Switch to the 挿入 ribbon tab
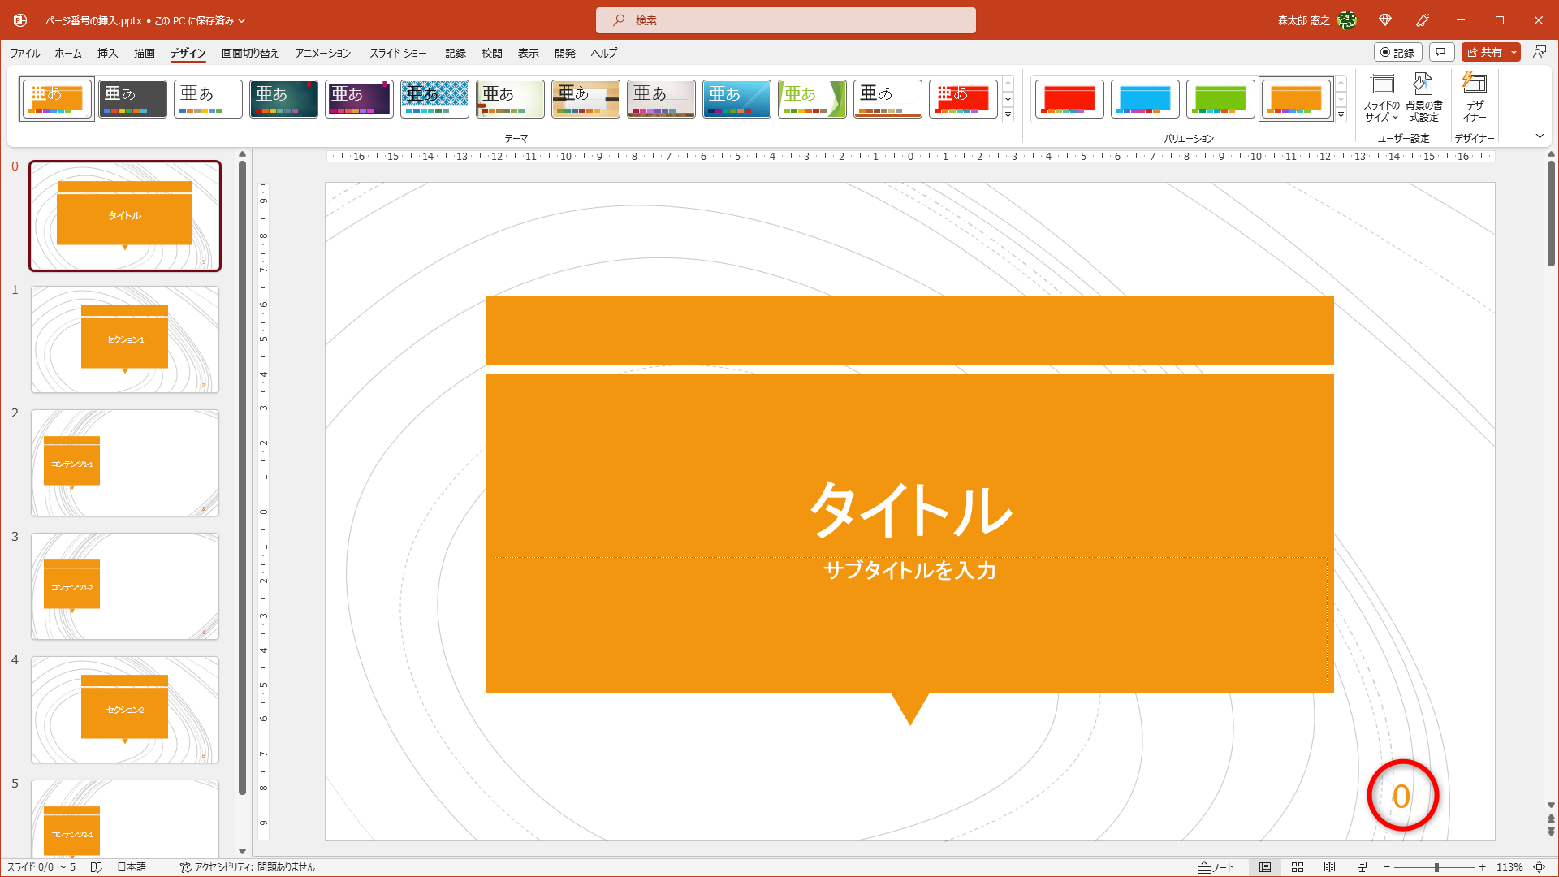 [x=106, y=53]
